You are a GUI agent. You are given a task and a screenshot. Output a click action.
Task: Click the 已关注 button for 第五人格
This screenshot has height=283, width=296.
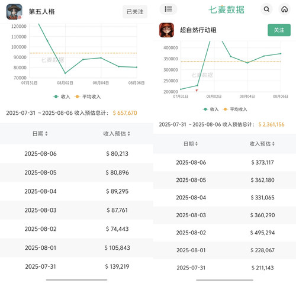[x=135, y=12]
